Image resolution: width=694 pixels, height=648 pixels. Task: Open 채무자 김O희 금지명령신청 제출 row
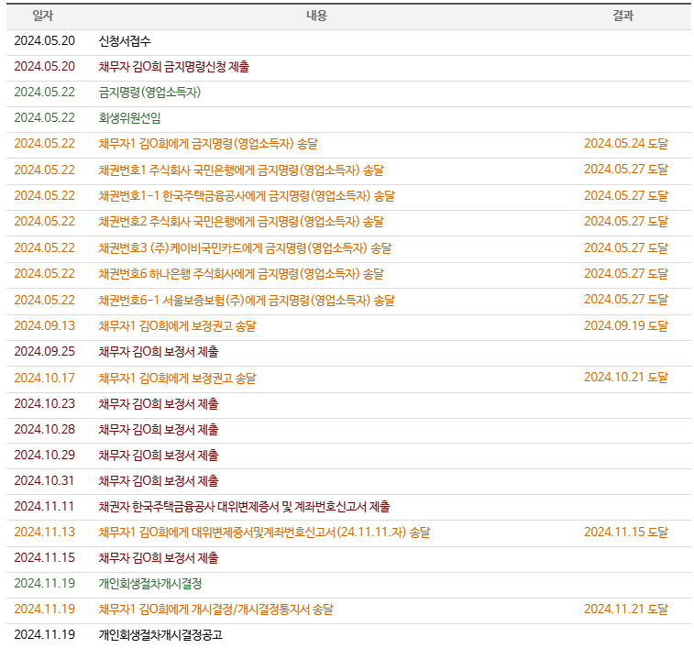174,67
